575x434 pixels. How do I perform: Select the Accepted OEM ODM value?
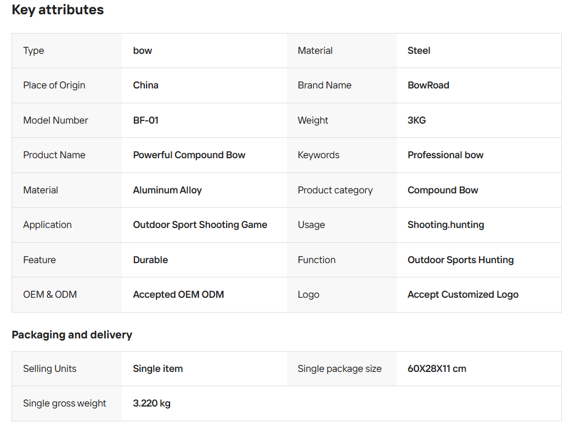point(178,294)
